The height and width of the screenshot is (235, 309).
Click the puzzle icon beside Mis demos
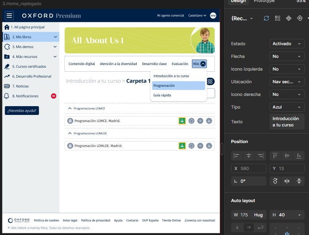coord(7,47)
